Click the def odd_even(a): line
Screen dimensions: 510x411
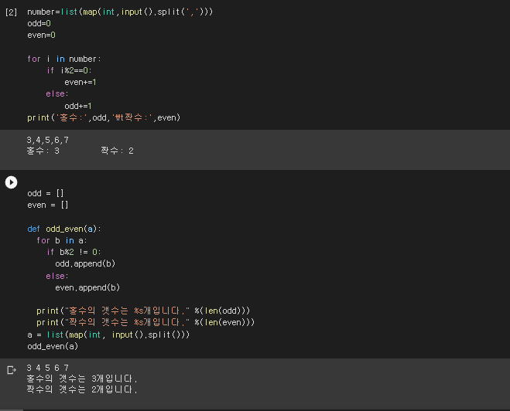pos(64,229)
